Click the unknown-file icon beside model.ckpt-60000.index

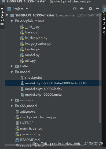(22, 89)
